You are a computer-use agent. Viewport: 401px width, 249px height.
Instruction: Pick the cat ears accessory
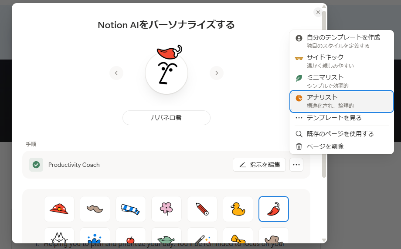[x=59, y=236]
